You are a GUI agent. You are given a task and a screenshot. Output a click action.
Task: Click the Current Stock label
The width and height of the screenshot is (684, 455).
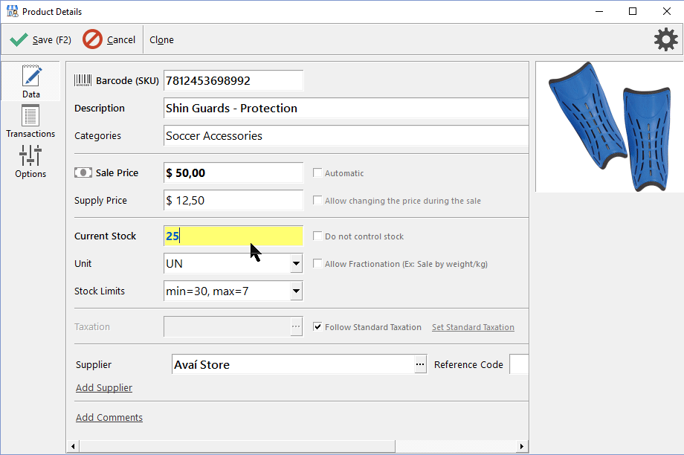[x=105, y=236]
